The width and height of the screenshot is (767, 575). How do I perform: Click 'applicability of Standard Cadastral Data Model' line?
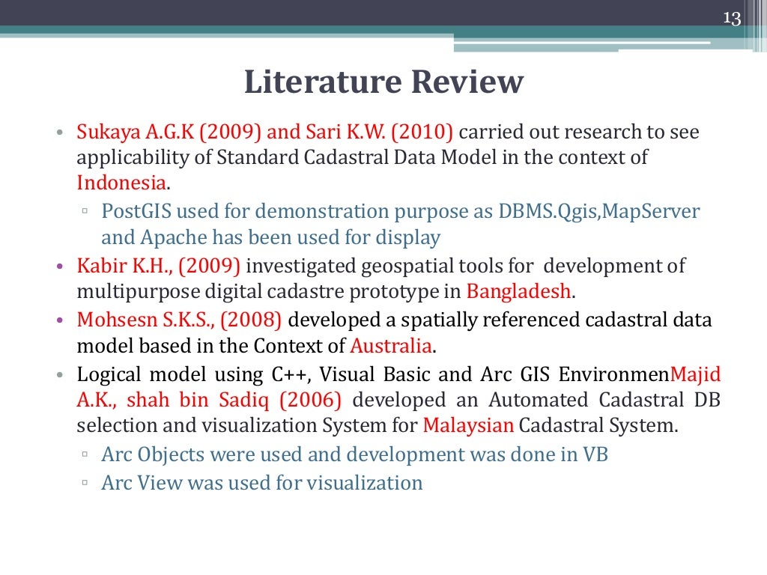[x=362, y=157]
